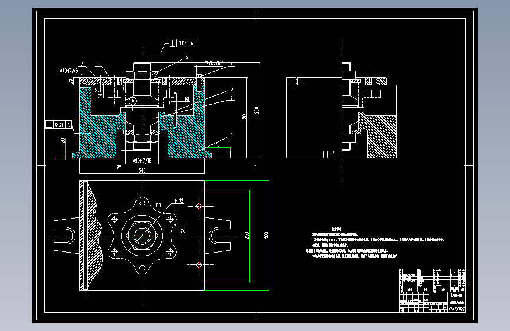Select the 300 vertical green dimension

click(266, 235)
